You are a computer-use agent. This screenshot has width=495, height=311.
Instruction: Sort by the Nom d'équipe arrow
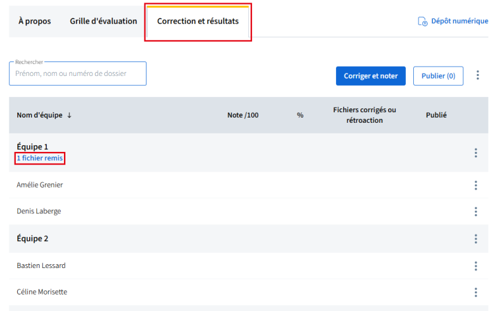click(69, 115)
